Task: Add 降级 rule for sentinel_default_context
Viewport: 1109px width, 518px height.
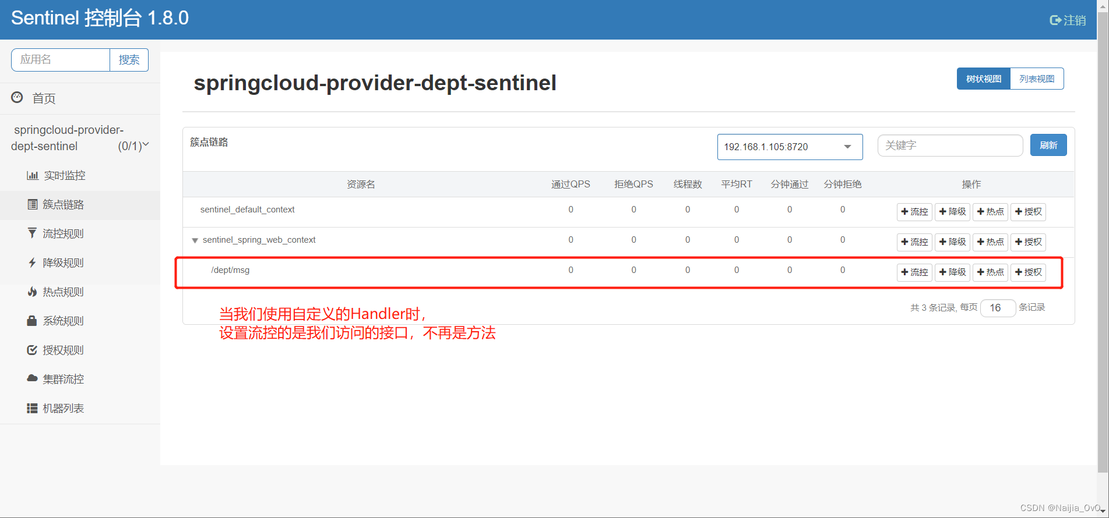Action: (952, 212)
